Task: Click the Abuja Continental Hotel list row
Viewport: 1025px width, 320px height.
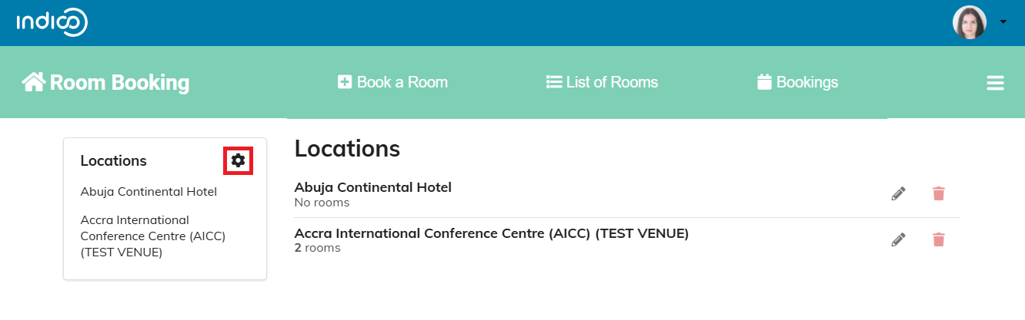Action: pyautogui.click(x=627, y=194)
